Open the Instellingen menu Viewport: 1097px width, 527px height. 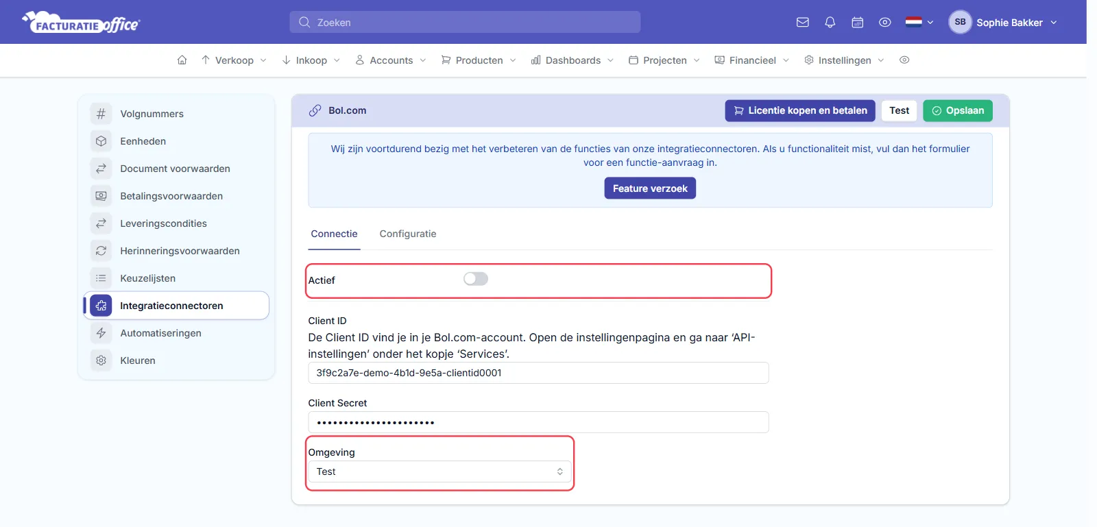pos(844,60)
